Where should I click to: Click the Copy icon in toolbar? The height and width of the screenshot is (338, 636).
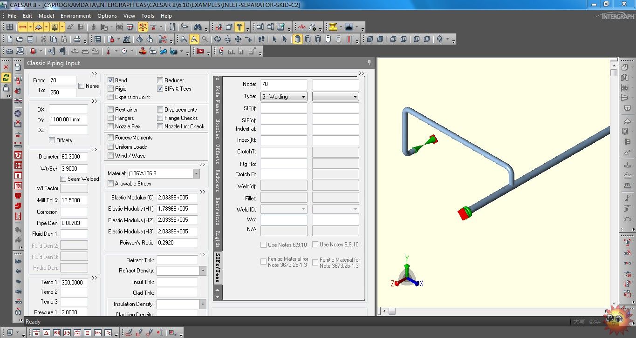pos(54,39)
